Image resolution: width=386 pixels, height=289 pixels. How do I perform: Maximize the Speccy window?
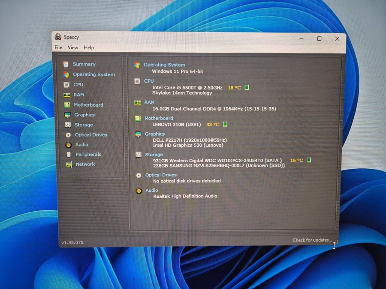[x=319, y=39]
